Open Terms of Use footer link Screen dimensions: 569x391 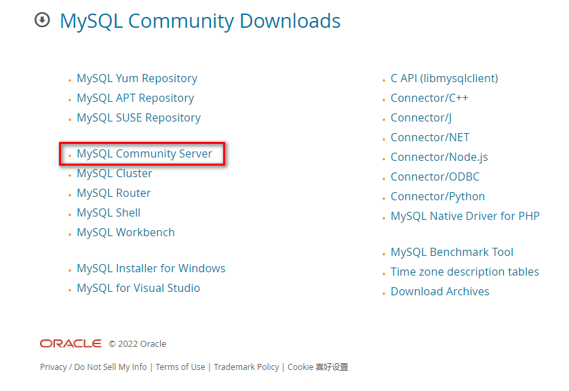click(x=180, y=367)
